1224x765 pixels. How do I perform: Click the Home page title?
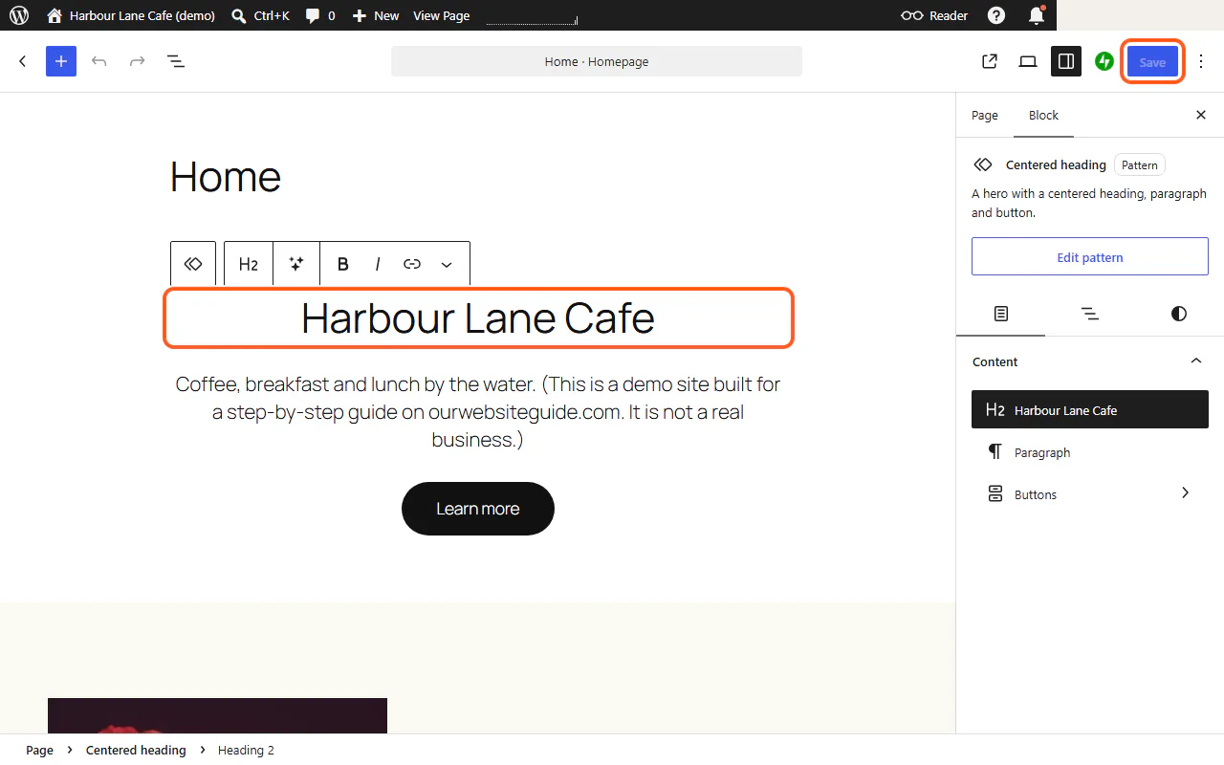(x=226, y=177)
